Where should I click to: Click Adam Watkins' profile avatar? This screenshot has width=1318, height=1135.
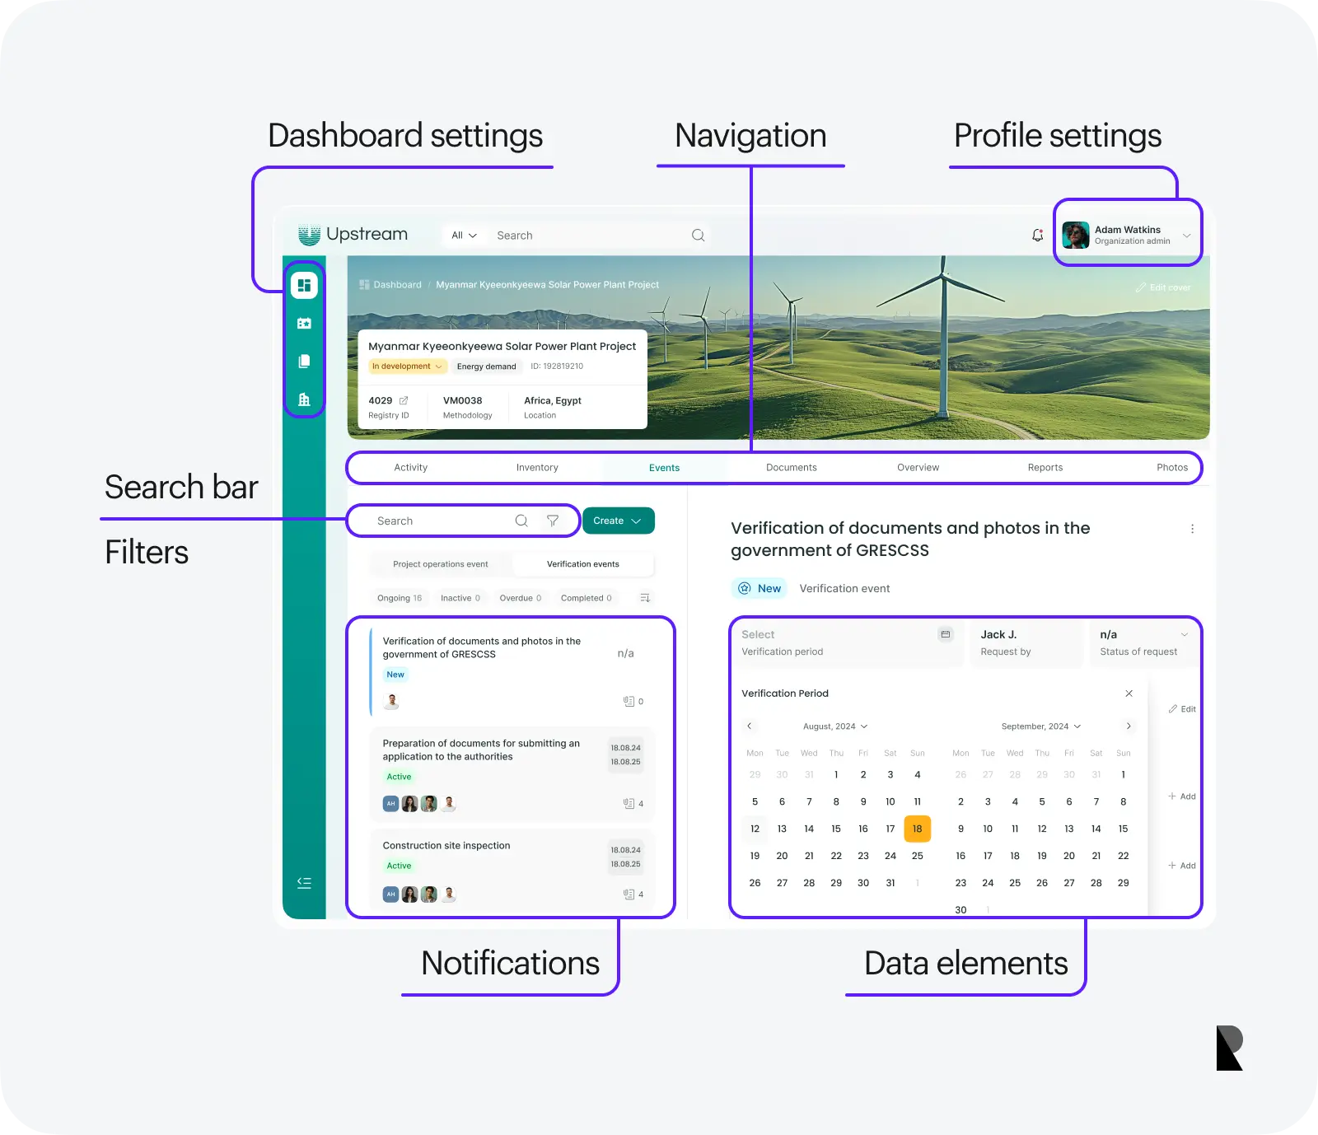coord(1076,236)
